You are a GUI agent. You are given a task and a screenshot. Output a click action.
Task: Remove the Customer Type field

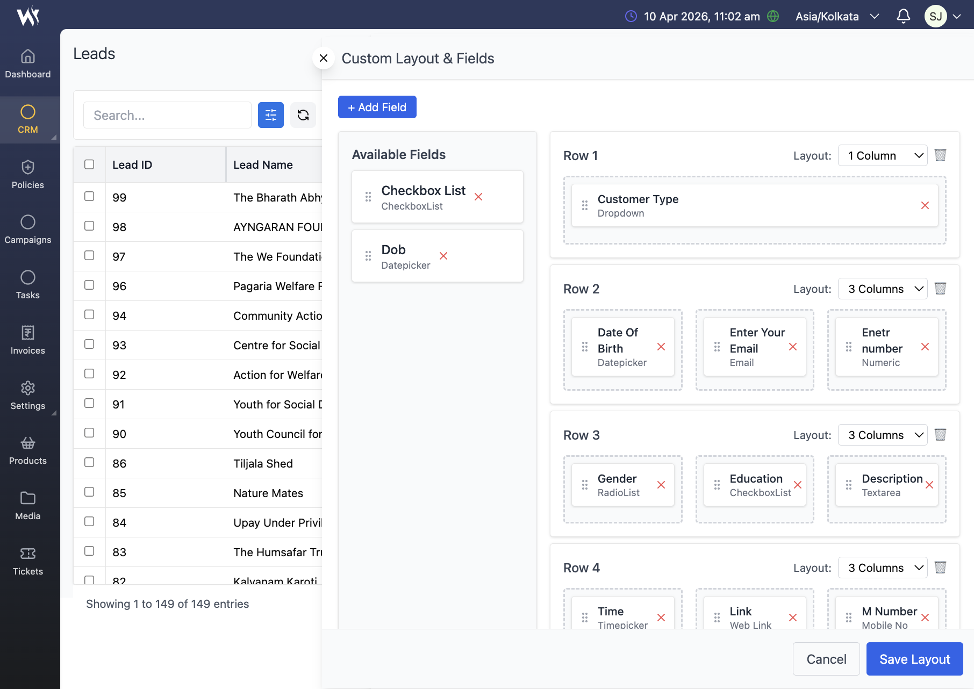[x=925, y=206]
